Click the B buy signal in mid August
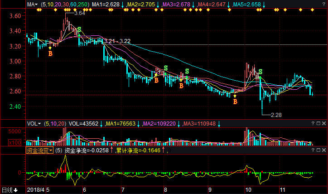Screen dimensions: 328x194 [x=181, y=86]
